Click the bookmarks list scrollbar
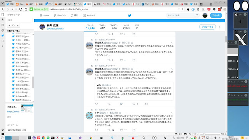The height and width of the screenshot is (140, 249). [33, 82]
